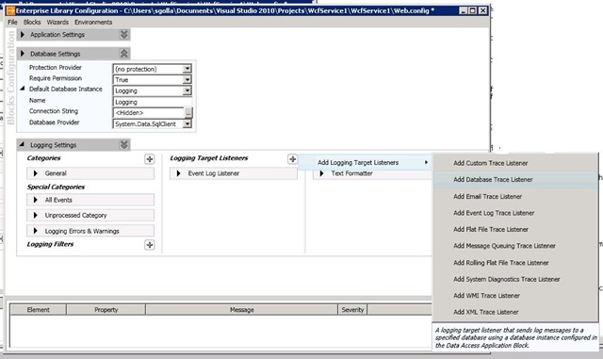Sort by the Property column header
Image resolution: width=603 pixels, height=359 pixels.
[x=106, y=310]
